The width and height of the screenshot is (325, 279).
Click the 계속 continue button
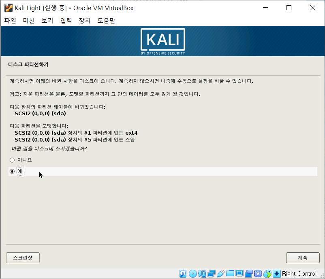pos(303,258)
